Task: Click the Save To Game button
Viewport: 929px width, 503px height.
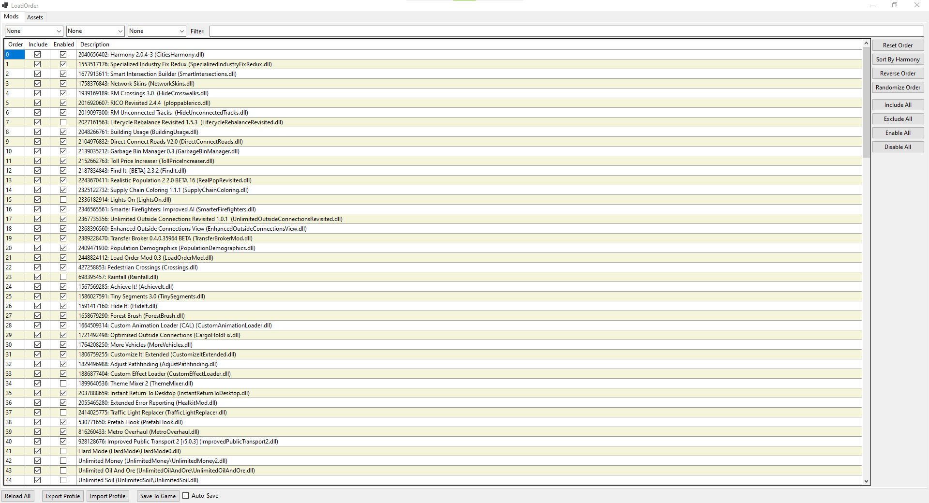Action: pyautogui.click(x=158, y=496)
